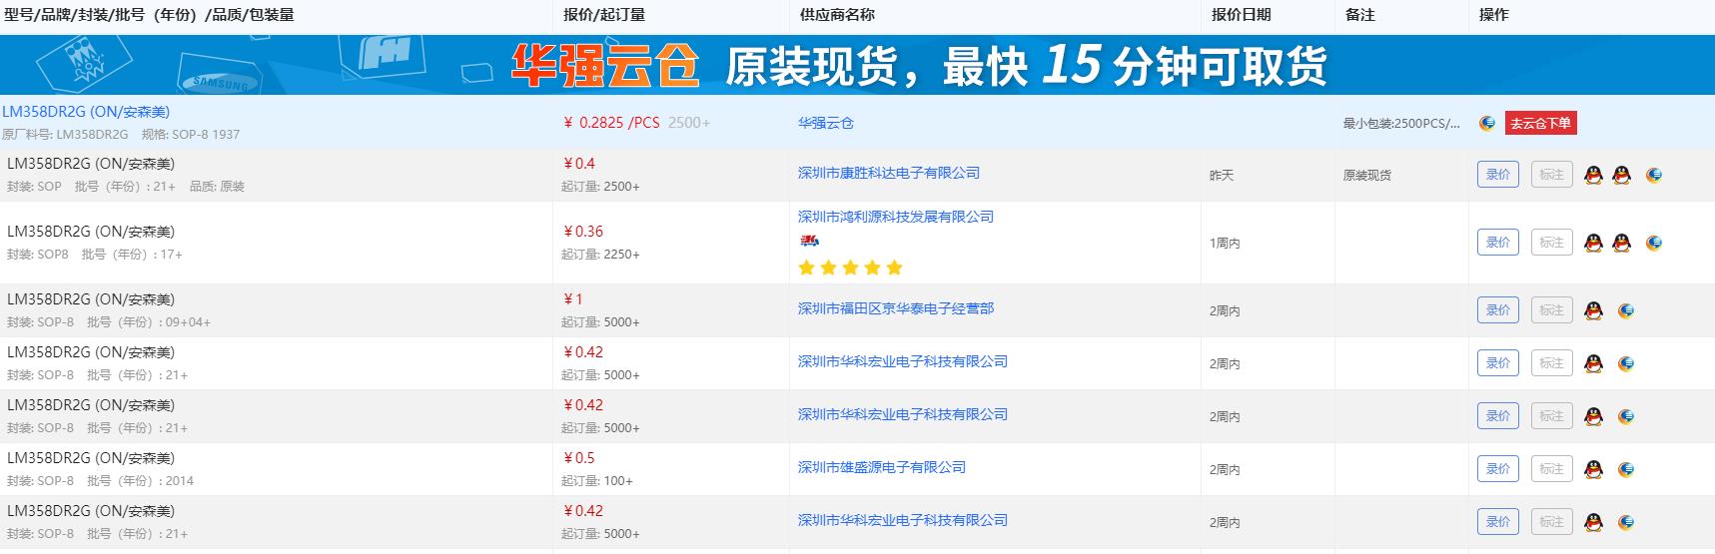The image size is (1715, 554).
Task: Click 起订量: 100+ text
Action: 597,481
